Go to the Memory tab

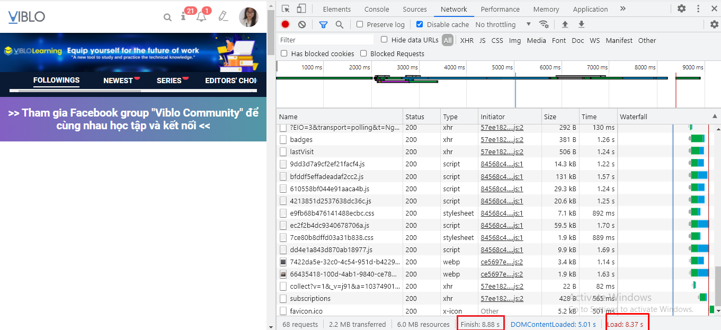[x=546, y=9]
